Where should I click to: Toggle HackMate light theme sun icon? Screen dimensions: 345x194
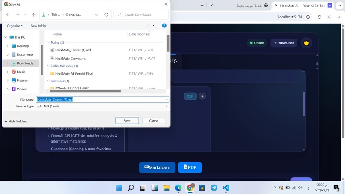coord(306,43)
